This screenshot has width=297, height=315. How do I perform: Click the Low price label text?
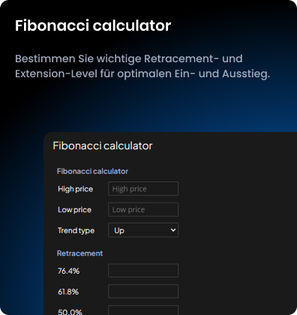pos(74,209)
